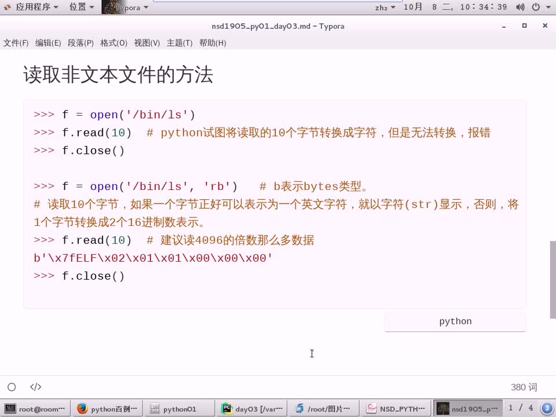Open the power menu icon
The height and width of the screenshot is (417, 556).
click(x=536, y=7)
